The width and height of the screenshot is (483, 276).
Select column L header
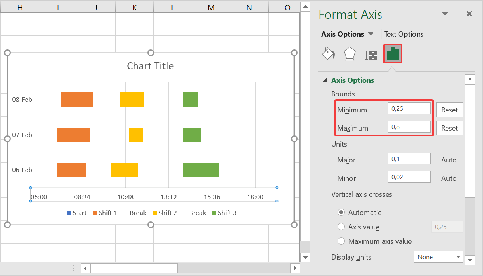point(173,7)
